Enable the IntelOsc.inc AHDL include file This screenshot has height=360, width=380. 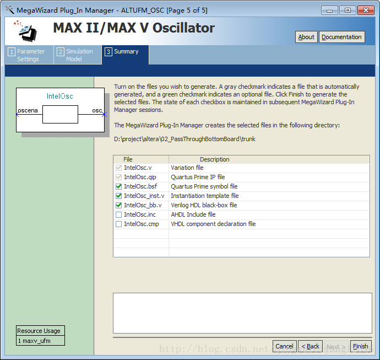tap(118, 214)
